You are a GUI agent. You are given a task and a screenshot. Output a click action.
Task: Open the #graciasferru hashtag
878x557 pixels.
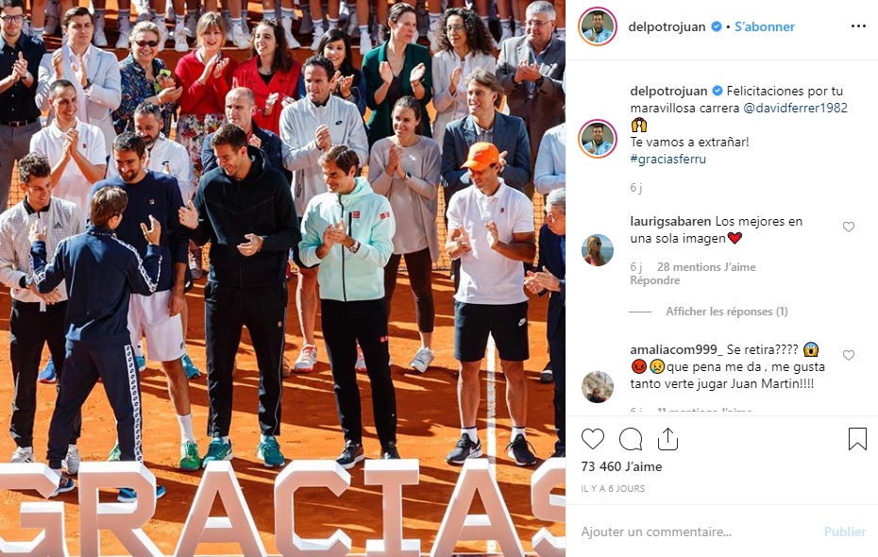(668, 159)
